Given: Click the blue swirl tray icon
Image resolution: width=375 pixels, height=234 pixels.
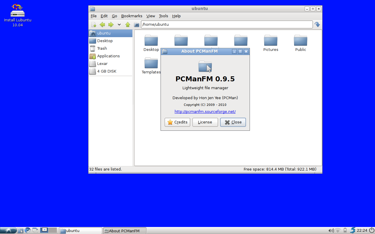Looking at the screenshot, I should pyautogui.click(x=353, y=230).
